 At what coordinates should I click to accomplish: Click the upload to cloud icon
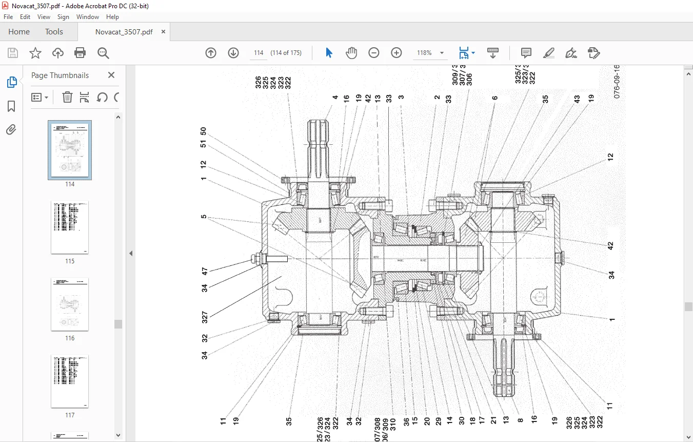pyautogui.click(x=58, y=53)
